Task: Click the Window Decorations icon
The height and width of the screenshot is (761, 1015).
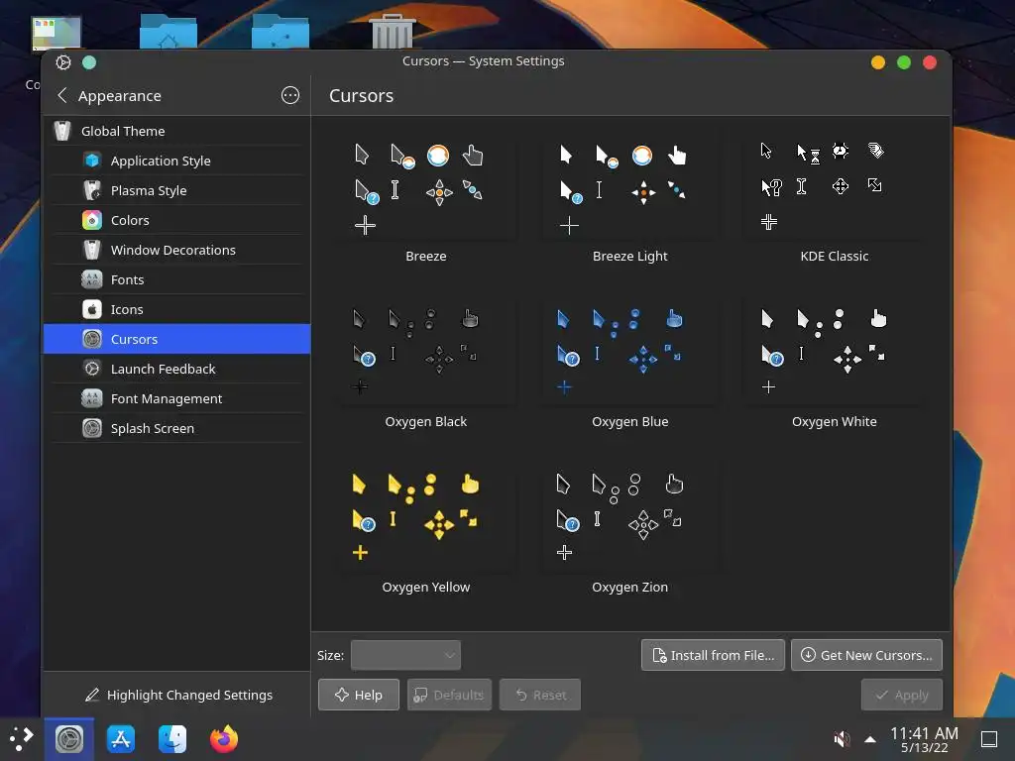Action: (92, 250)
